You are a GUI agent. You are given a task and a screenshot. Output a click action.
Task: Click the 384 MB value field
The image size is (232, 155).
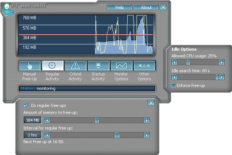pyautogui.click(x=33, y=120)
